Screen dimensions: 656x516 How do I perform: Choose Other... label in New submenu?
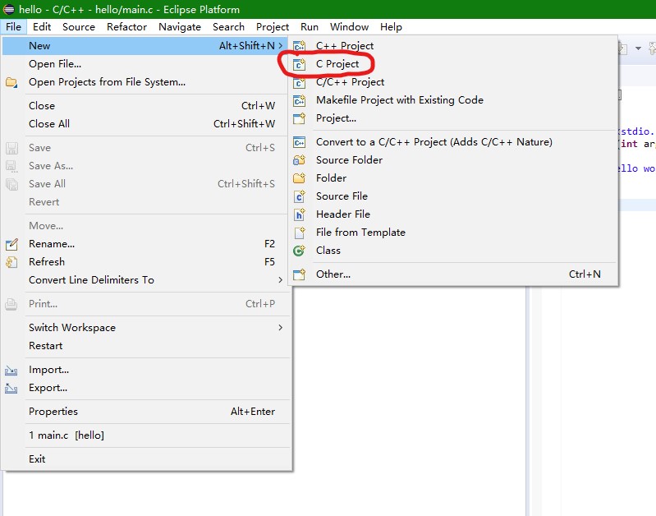click(333, 274)
